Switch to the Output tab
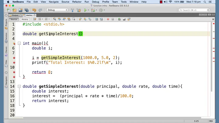The image size is (219, 123). pos(15,15)
